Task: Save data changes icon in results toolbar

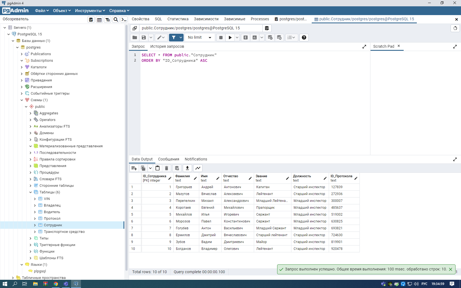Action: 177,168
